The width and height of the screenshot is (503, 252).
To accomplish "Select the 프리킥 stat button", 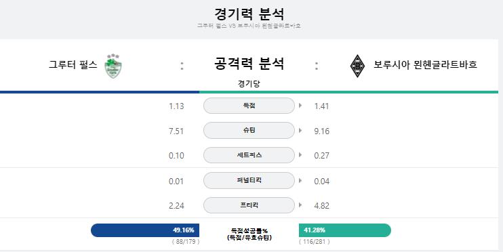I will (x=249, y=205).
